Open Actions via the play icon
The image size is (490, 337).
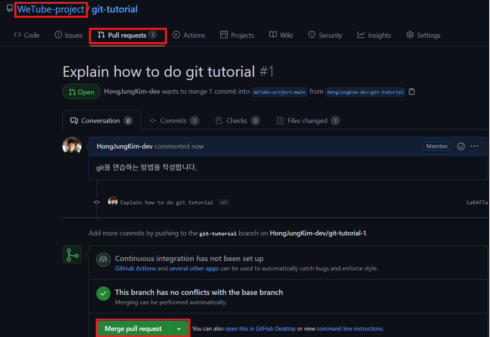click(x=176, y=35)
